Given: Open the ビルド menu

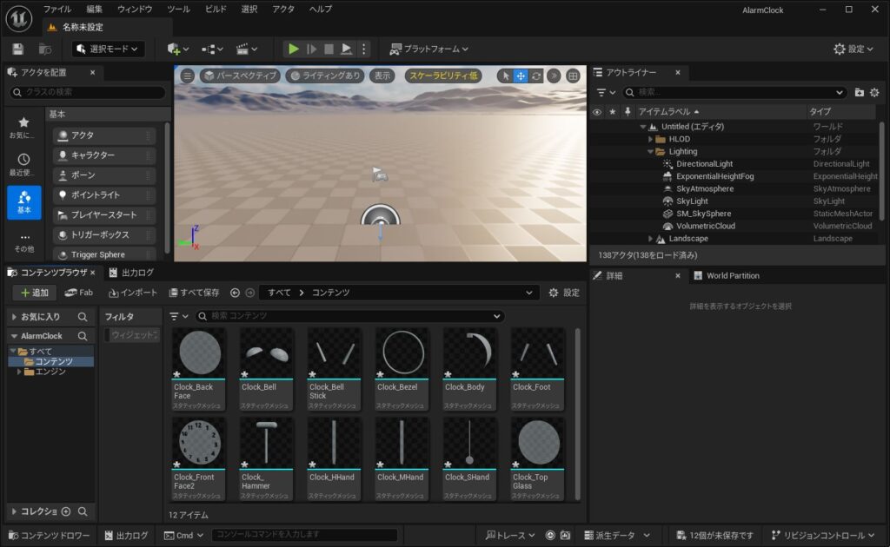Looking at the screenshot, I should (x=216, y=9).
